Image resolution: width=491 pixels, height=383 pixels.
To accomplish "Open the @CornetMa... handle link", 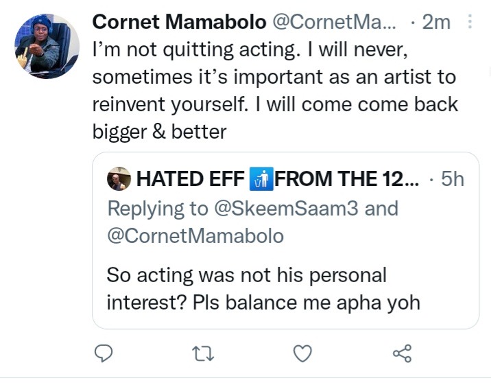I will click(335, 22).
